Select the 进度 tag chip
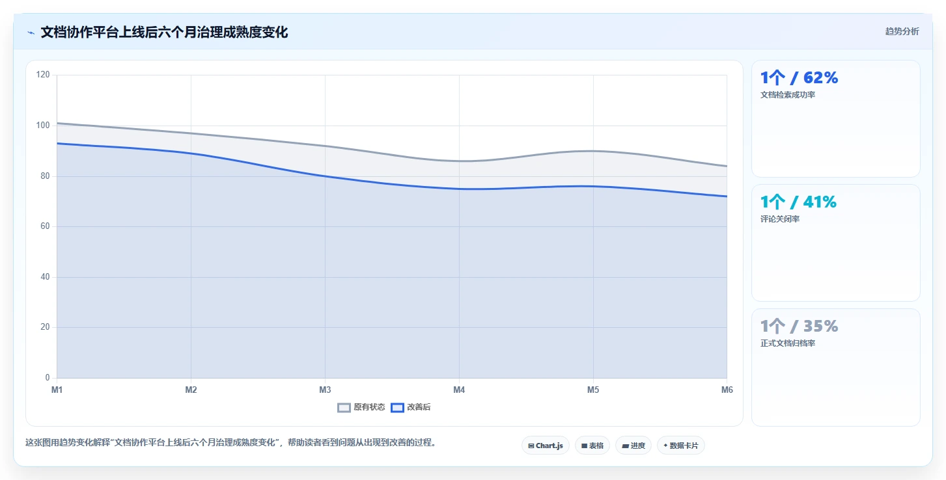Screen dimensions: 946x480 pyautogui.click(x=633, y=446)
